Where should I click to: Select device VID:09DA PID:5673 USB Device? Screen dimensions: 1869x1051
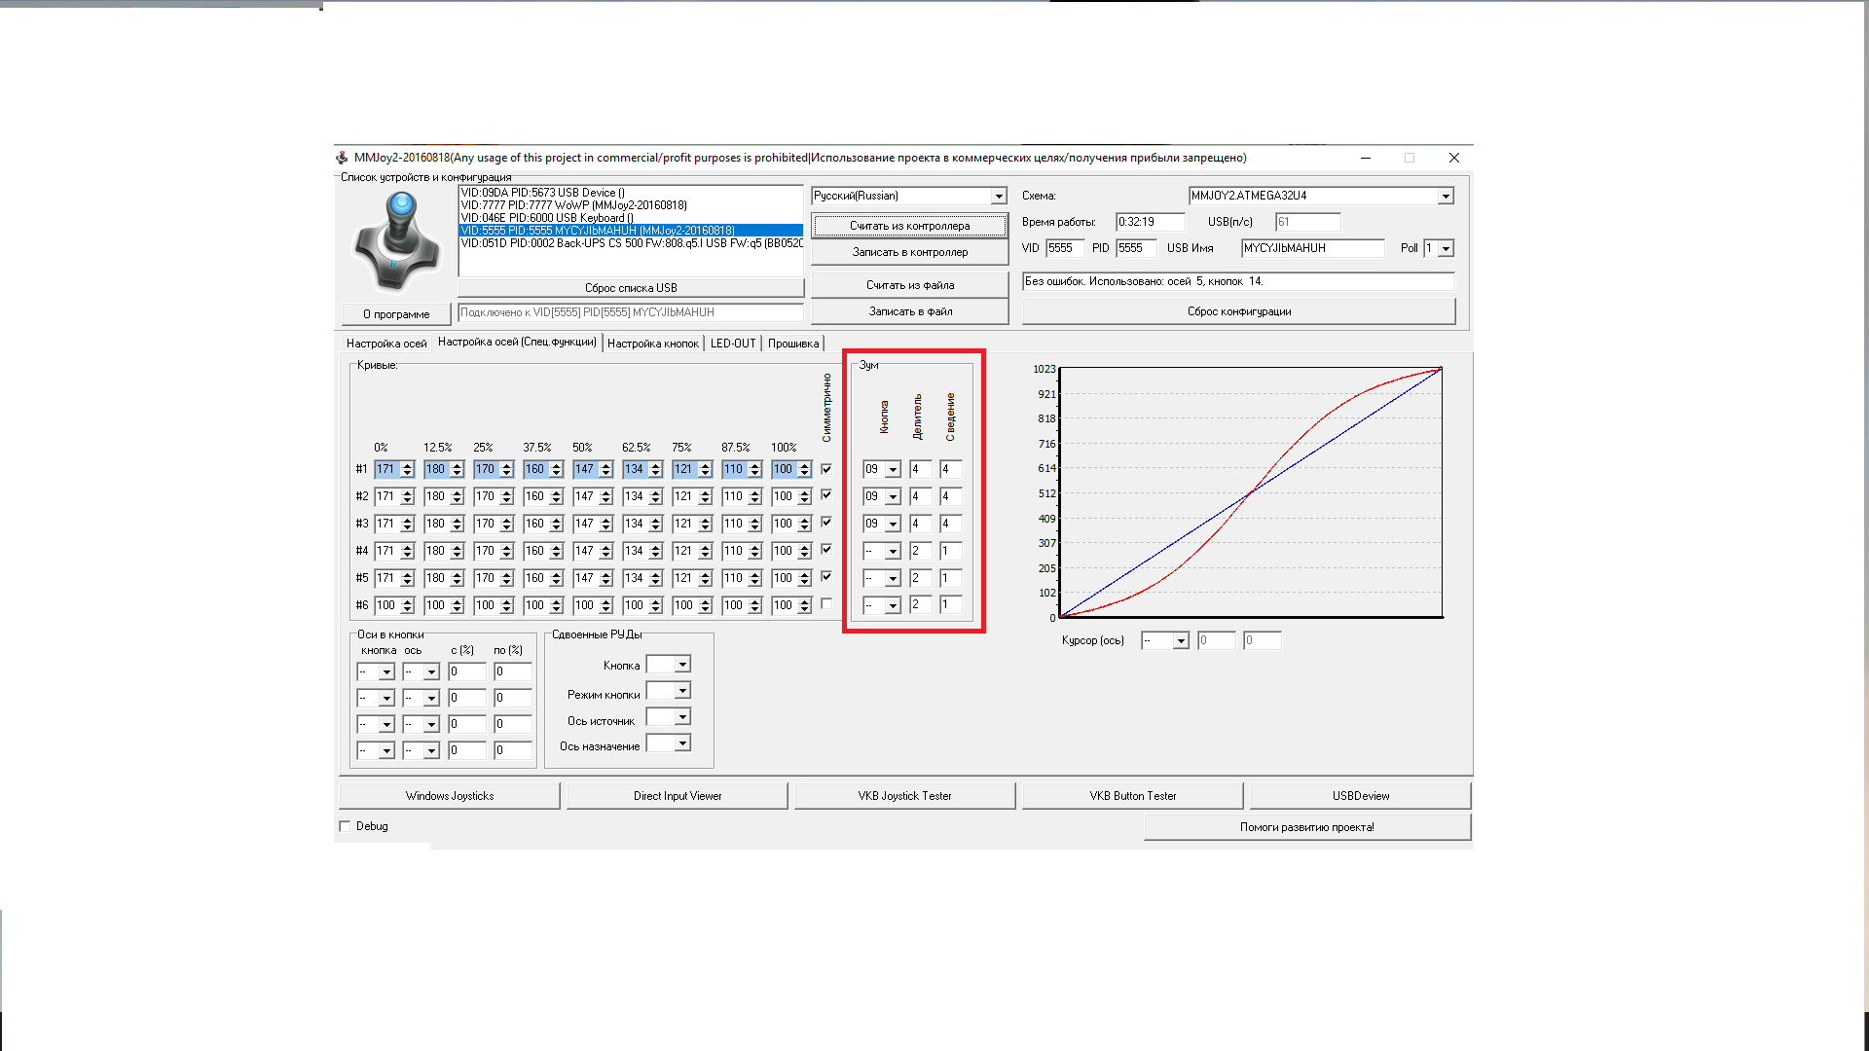pos(631,193)
